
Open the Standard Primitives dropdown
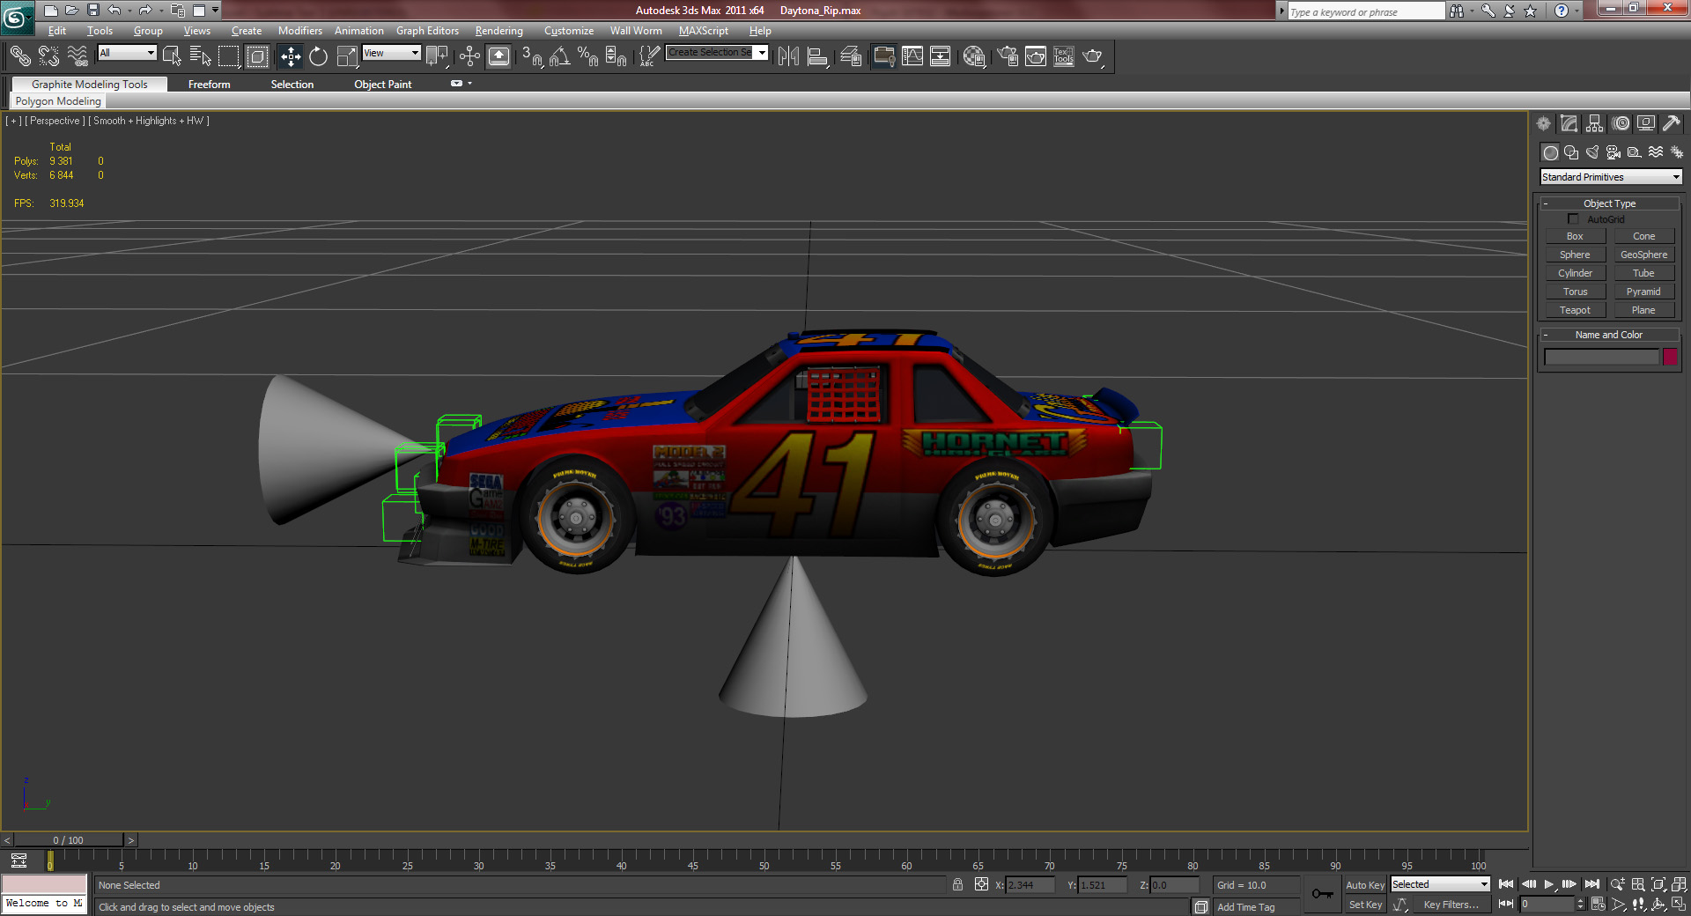tap(1611, 177)
